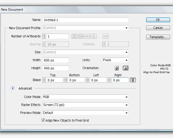Choose the Arrange by Column layout icon
Viewport: 173px width, 138px height.
(94, 36)
